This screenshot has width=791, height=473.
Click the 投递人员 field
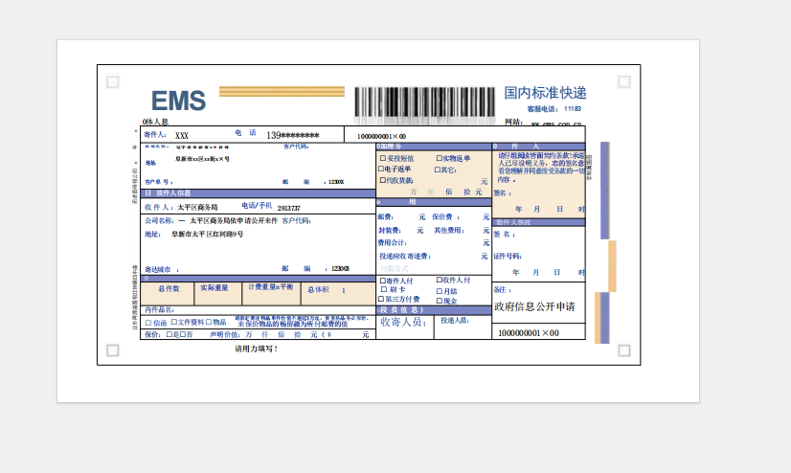[x=463, y=327]
